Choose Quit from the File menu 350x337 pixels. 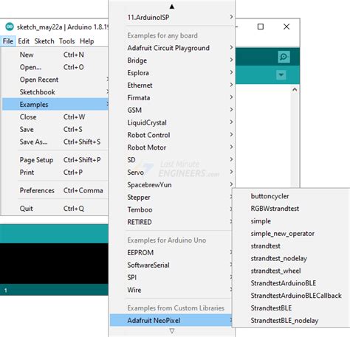point(55,209)
